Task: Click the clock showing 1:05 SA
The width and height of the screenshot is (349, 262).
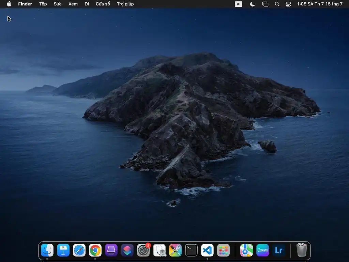Action: click(x=320, y=4)
